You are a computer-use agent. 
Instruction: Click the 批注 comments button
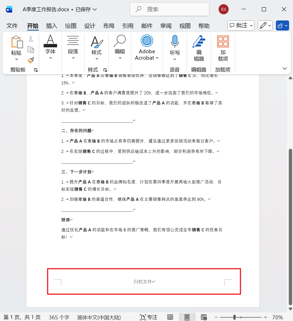[x=240, y=25]
